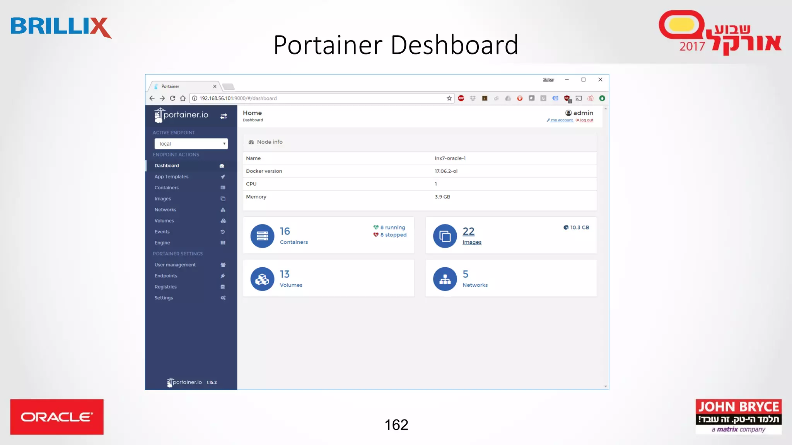Click the Images tile round icon

tap(445, 236)
